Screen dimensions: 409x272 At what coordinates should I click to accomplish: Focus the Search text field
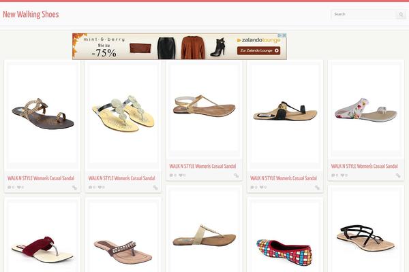pos(364,14)
